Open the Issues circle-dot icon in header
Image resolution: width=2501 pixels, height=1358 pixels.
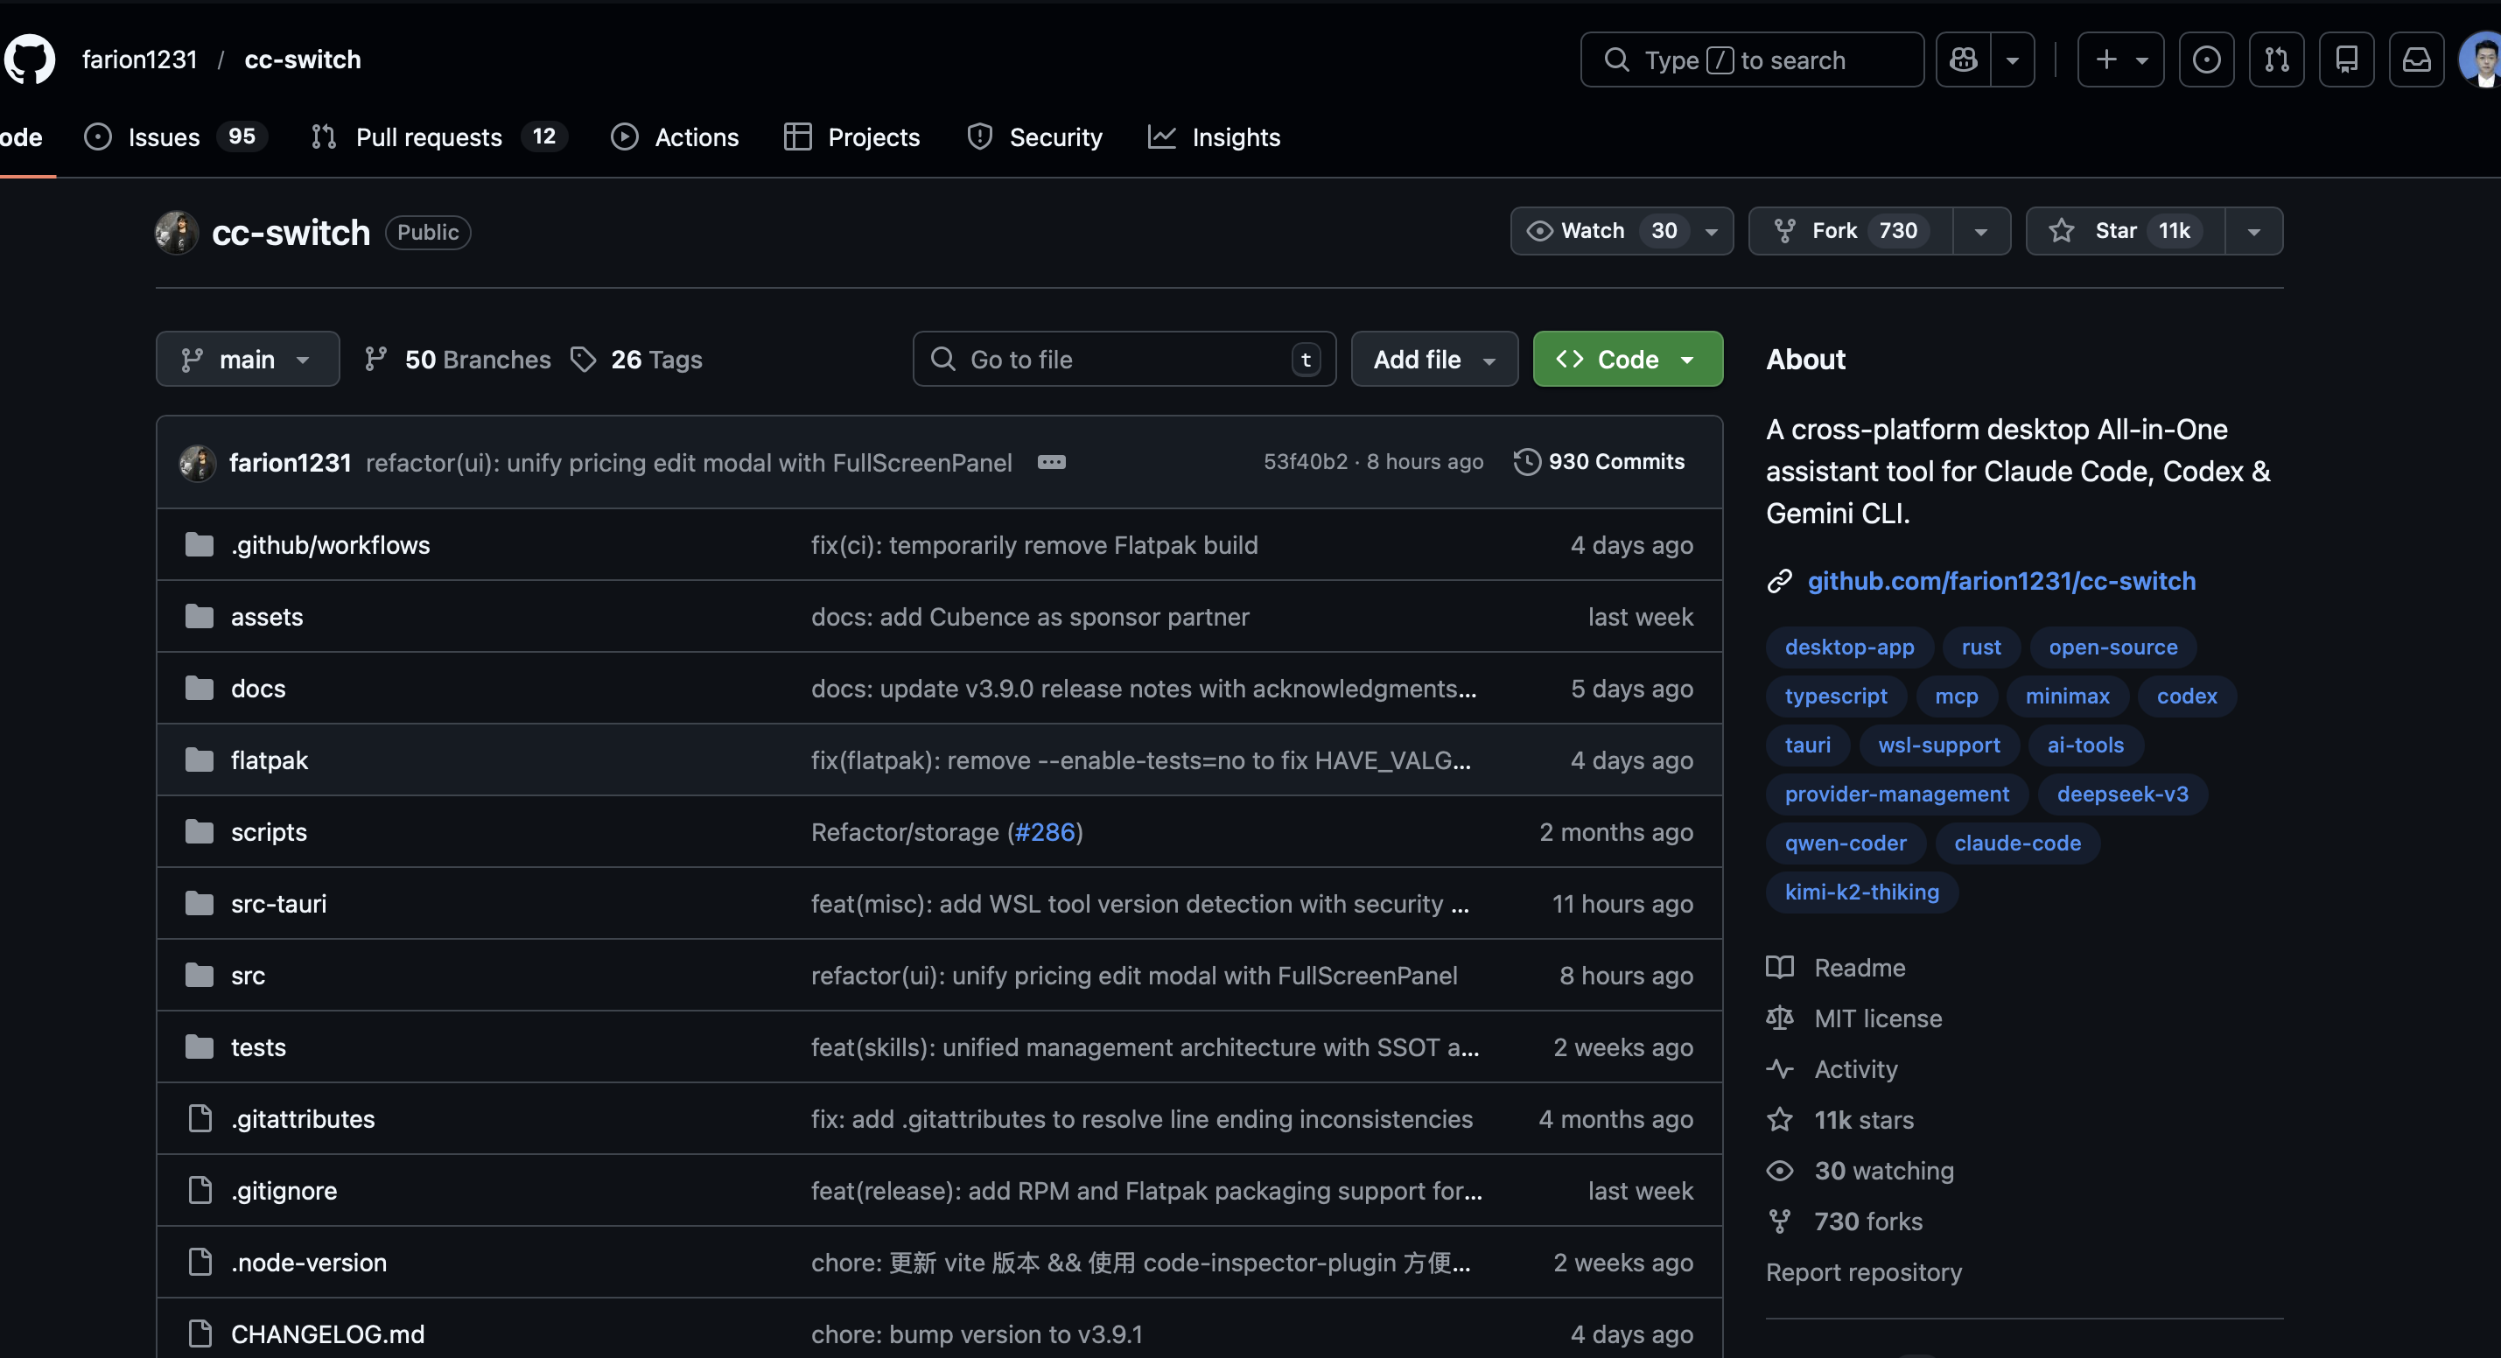tap(2206, 59)
